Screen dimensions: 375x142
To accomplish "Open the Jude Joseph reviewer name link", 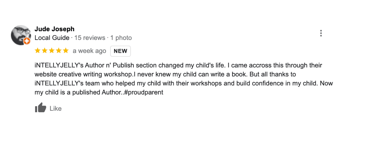I will (54, 29).
